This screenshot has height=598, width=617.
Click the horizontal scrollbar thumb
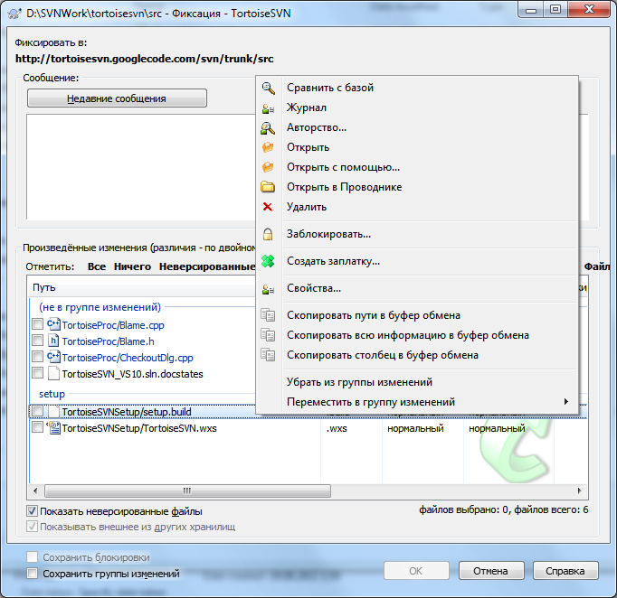tap(187, 491)
